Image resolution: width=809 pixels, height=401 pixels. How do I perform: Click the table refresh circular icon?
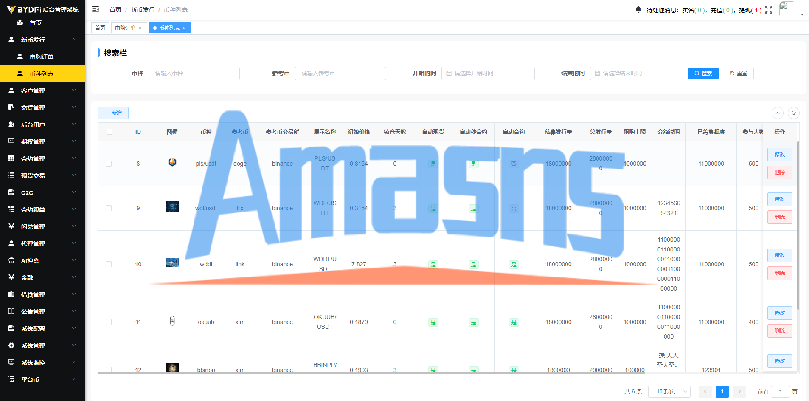(794, 113)
